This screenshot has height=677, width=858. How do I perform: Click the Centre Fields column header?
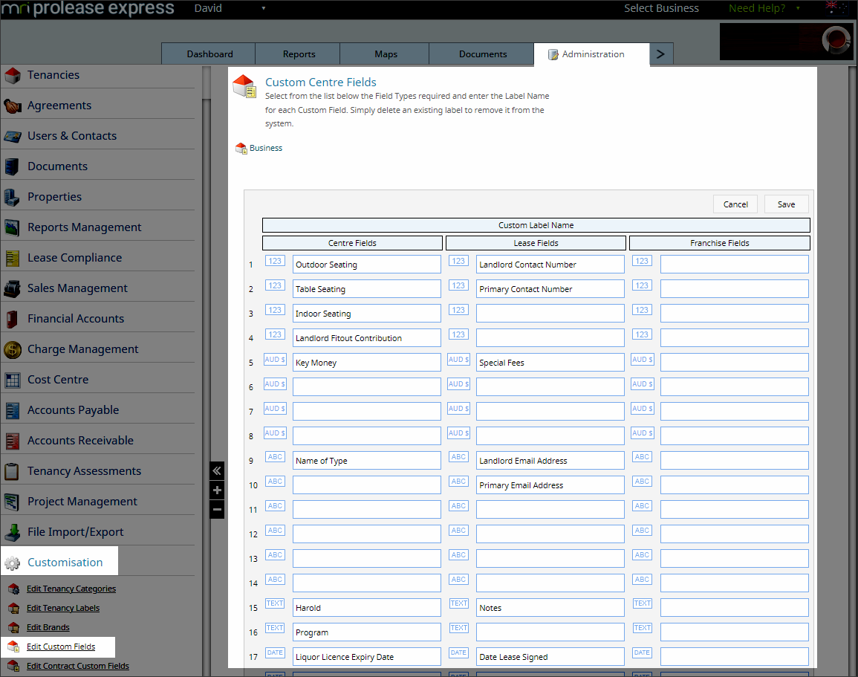pyautogui.click(x=352, y=243)
